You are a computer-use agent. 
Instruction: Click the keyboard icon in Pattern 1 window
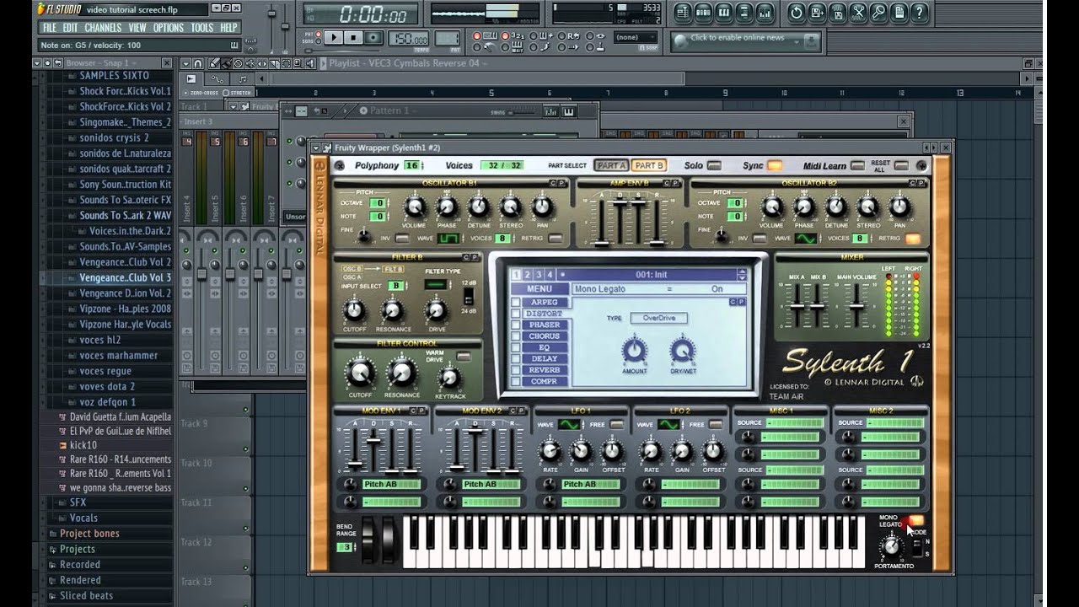[568, 111]
